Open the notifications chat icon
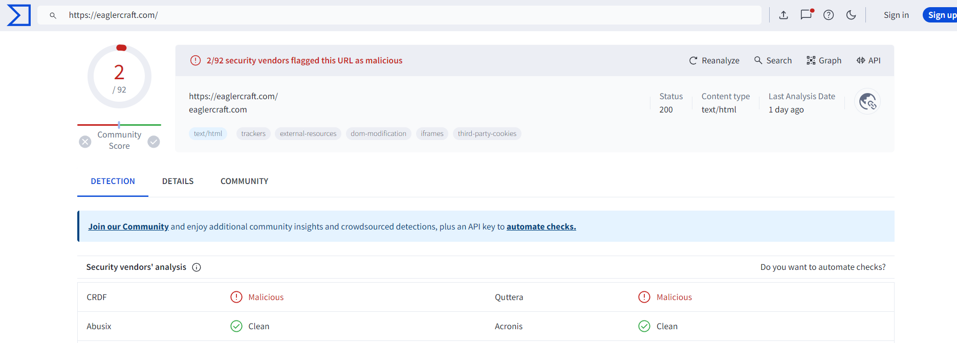 click(806, 15)
